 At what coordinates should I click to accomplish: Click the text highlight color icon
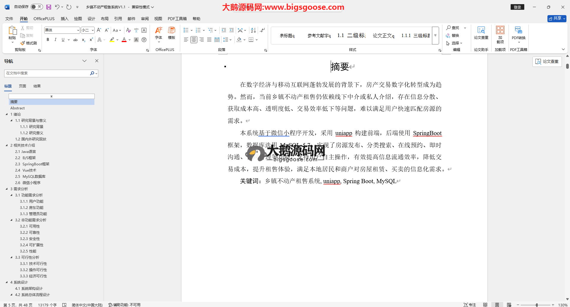click(x=112, y=40)
